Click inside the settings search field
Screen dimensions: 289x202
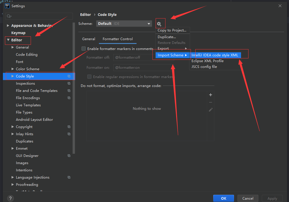39,16
